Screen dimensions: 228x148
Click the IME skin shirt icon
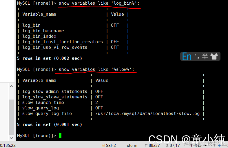[x=214, y=56]
